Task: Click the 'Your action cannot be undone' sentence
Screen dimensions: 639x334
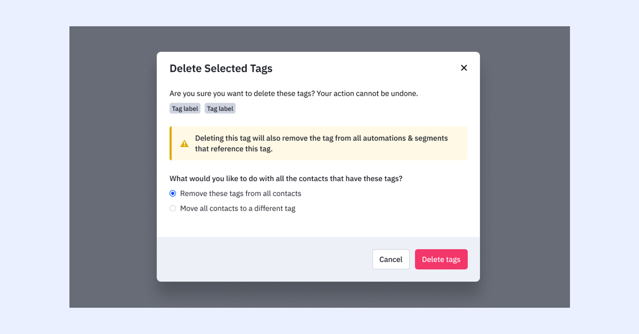Action: click(x=367, y=93)
